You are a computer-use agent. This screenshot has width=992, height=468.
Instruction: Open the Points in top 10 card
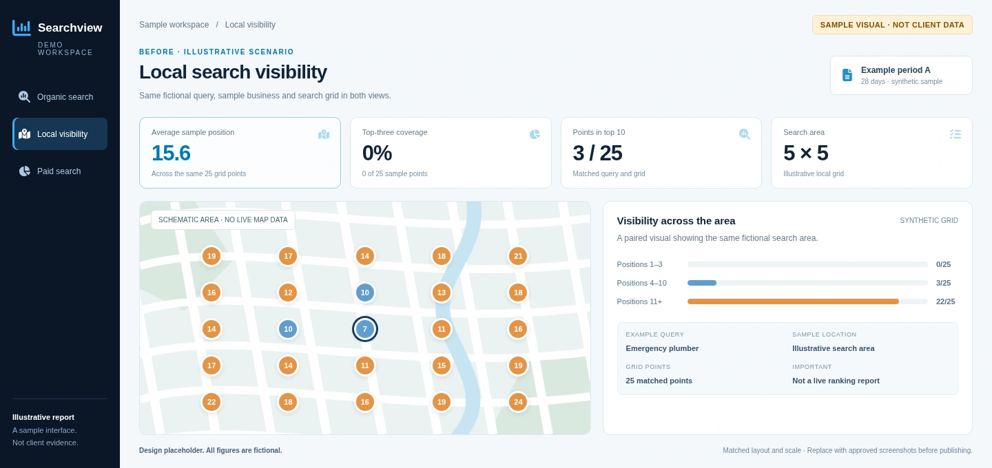tap(661, 153)
